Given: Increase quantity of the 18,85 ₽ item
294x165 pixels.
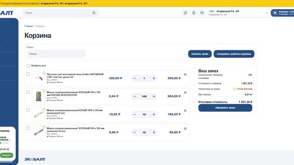Looking at the screenshot, I should click(x=154, y=114).
